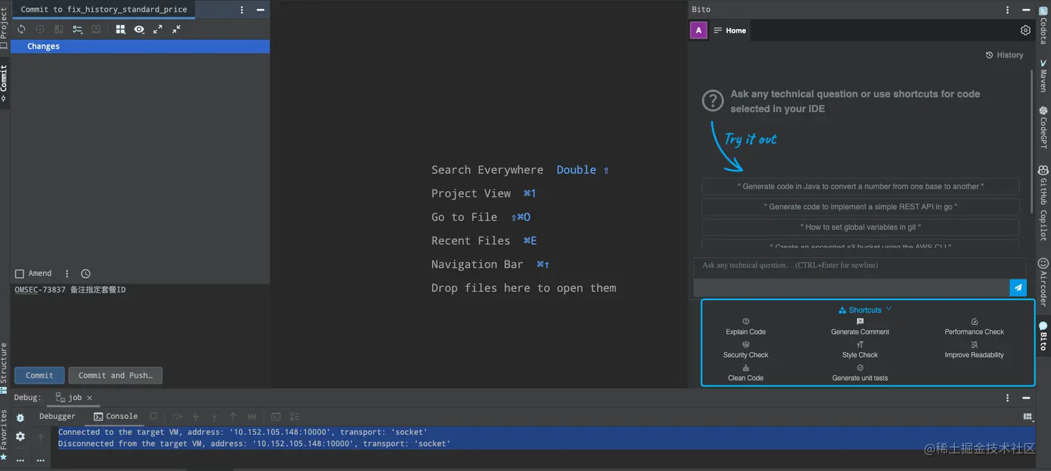1051x471 pixels.
Task: Click the Explain Code shortcut
Action: [x=746, y=327]
